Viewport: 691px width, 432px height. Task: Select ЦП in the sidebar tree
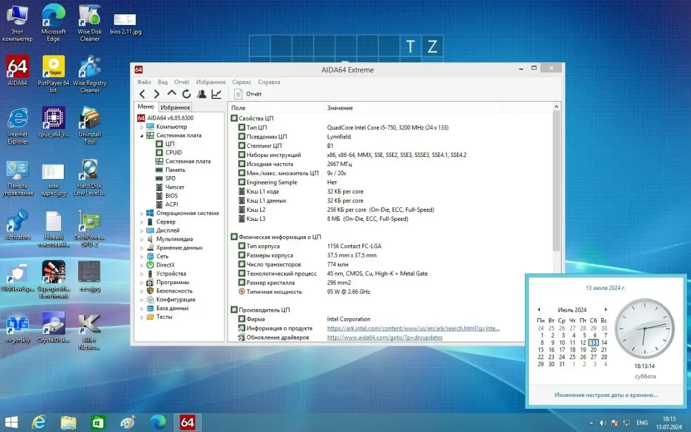coord(170,144)
